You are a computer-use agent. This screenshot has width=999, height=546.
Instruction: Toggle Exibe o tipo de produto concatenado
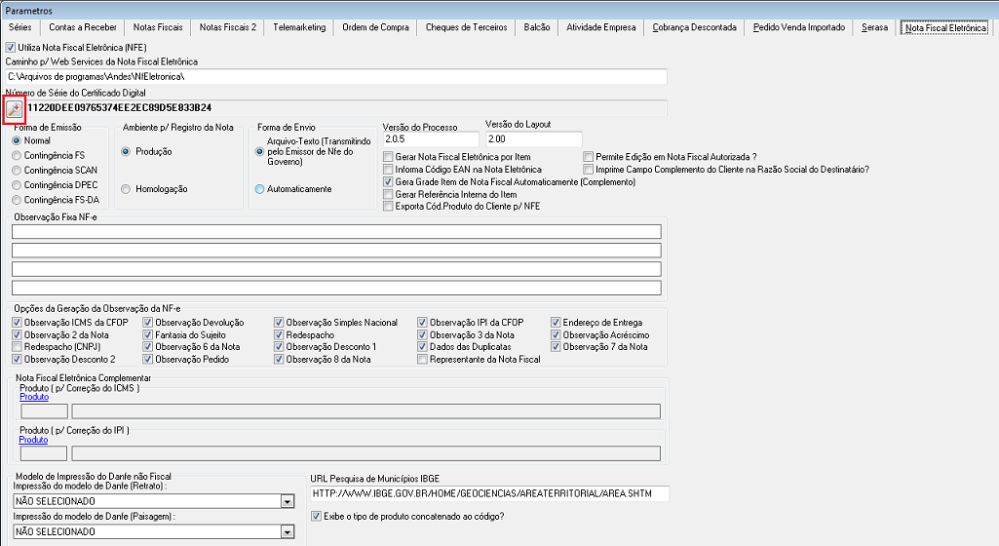coord(316,517)
